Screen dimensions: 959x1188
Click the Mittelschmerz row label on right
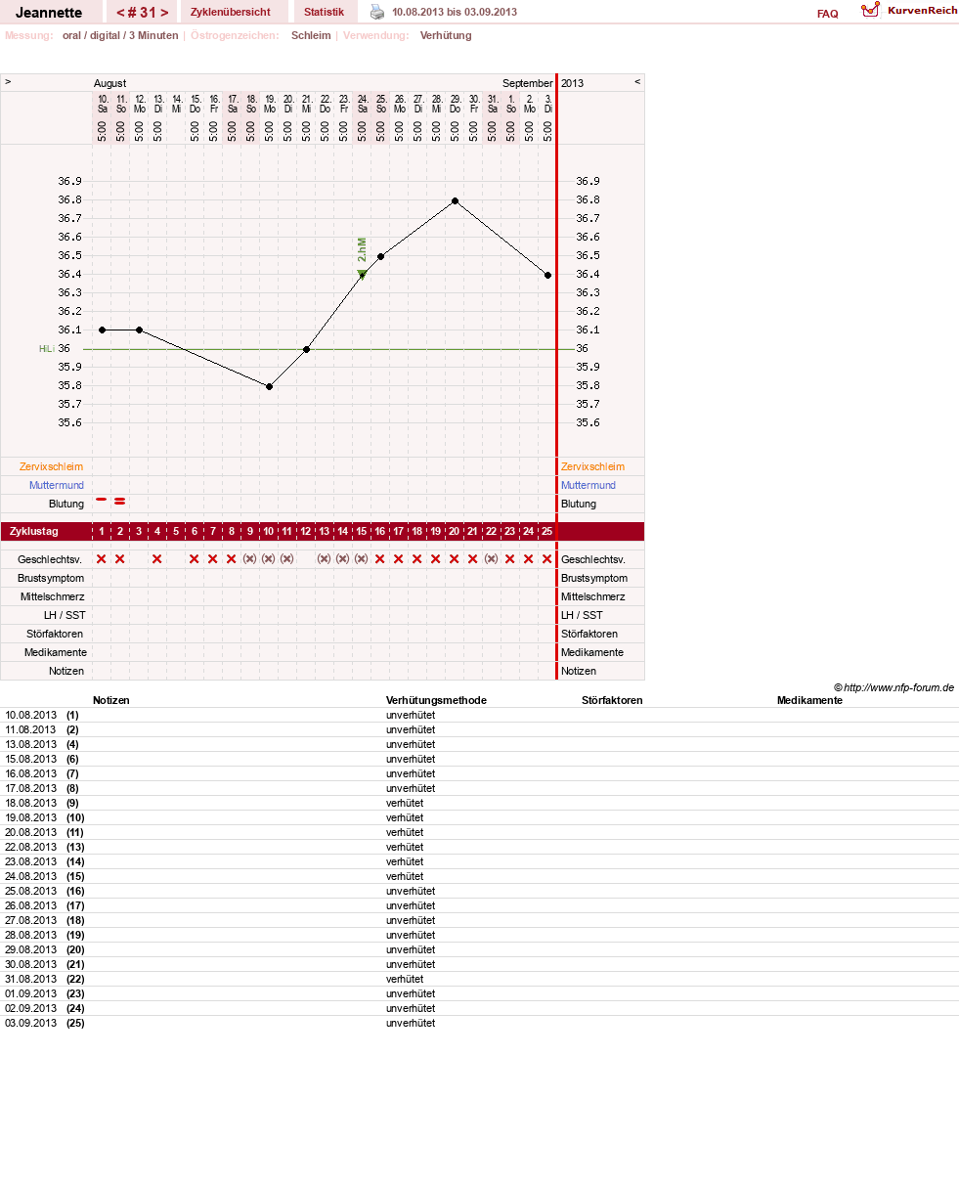pyautogui.click(x=592, y=596)
